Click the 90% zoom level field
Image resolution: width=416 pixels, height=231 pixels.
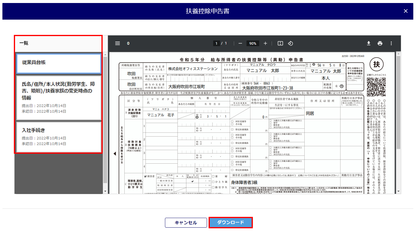253,43
